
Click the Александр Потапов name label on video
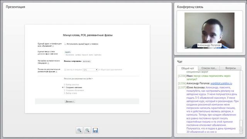209,45
